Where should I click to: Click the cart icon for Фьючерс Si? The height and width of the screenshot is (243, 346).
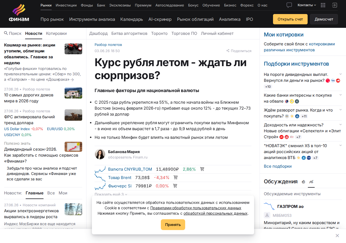[175, 186]
